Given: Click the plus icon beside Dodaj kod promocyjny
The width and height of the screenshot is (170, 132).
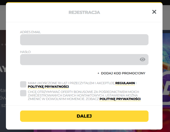Looking at the screenshot, I should pos(98,73).
